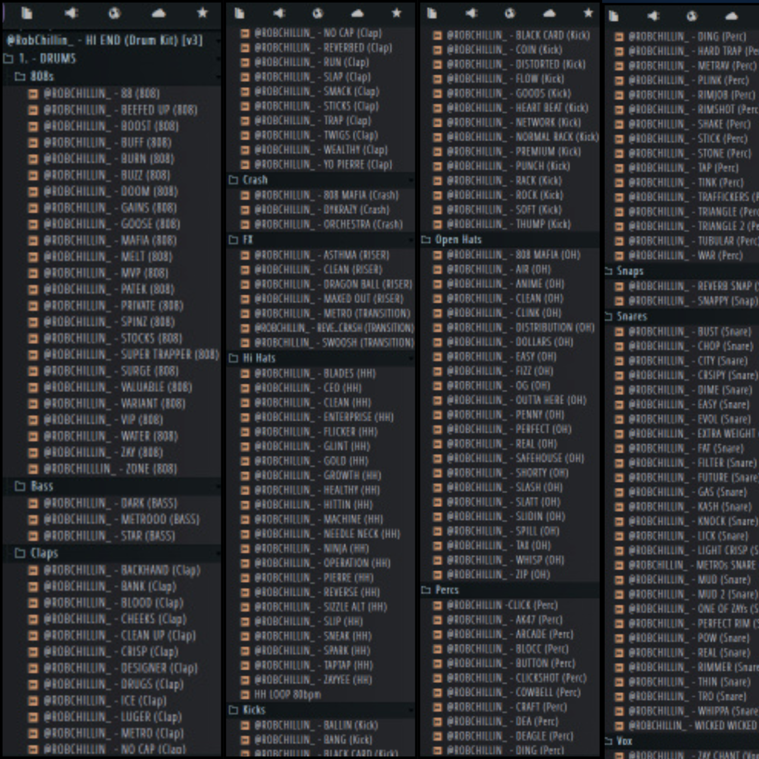This screenshot has width=759, height=759.
Task: Select the DISTRIBUTION (OH) sample
Action: click(x=520, y=327)
